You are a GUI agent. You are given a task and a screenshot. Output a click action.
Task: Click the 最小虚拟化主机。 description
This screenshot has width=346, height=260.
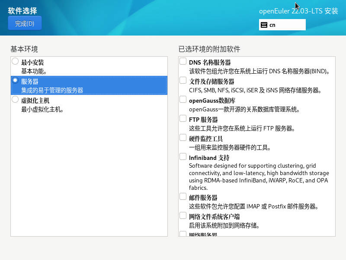(42, 109)
